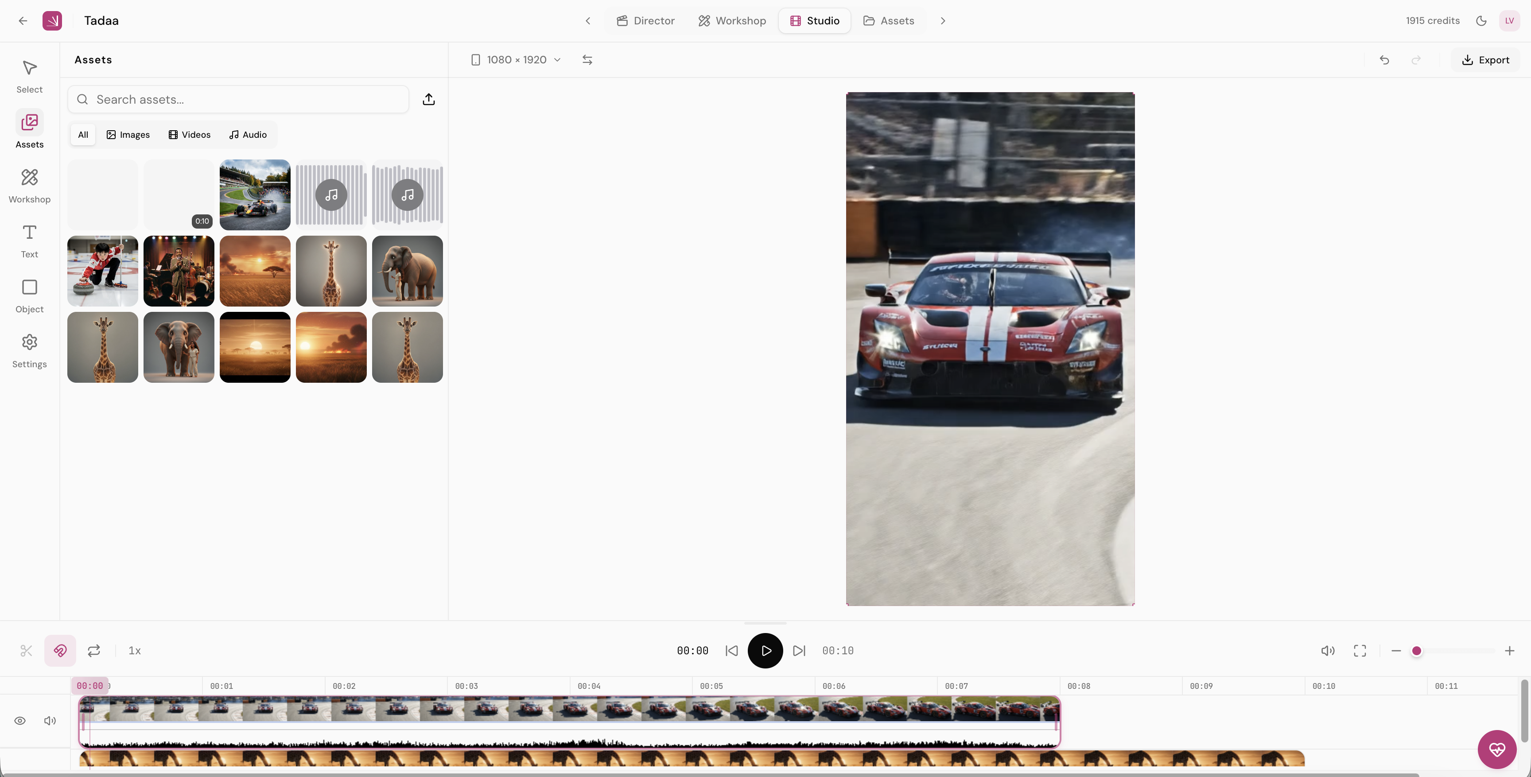This screenshot has height=777, width=1531.
Task: Mute the video track audio
Action: (x=50, y=721)
